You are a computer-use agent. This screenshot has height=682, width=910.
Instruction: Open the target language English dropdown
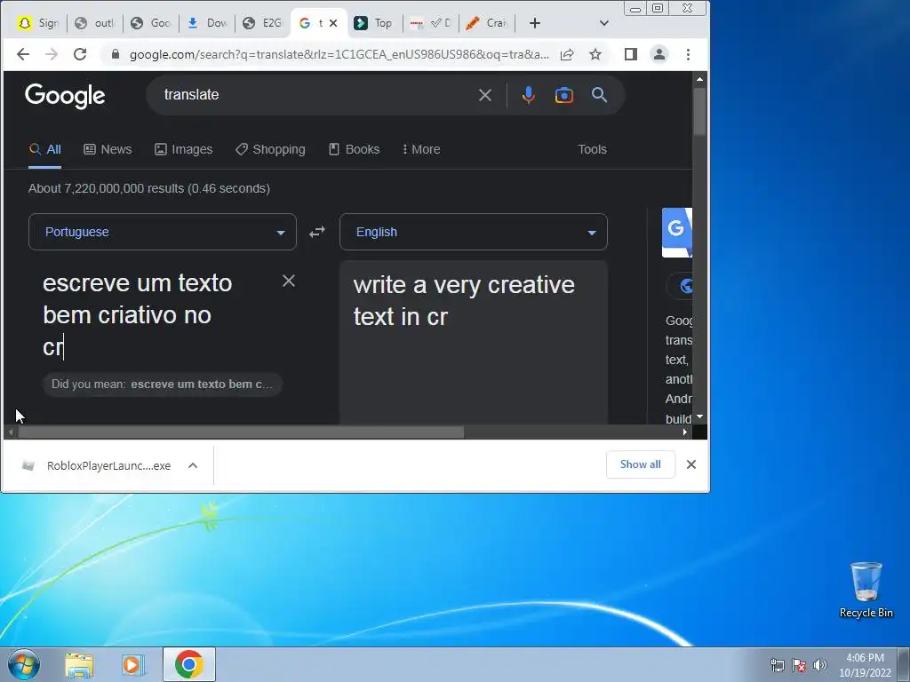pyautogui.click(x=474, y=232)
